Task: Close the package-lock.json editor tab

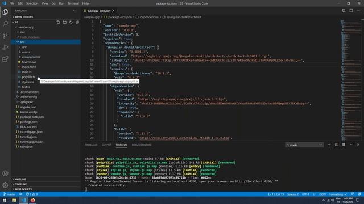Action: [x=113, y=11]
